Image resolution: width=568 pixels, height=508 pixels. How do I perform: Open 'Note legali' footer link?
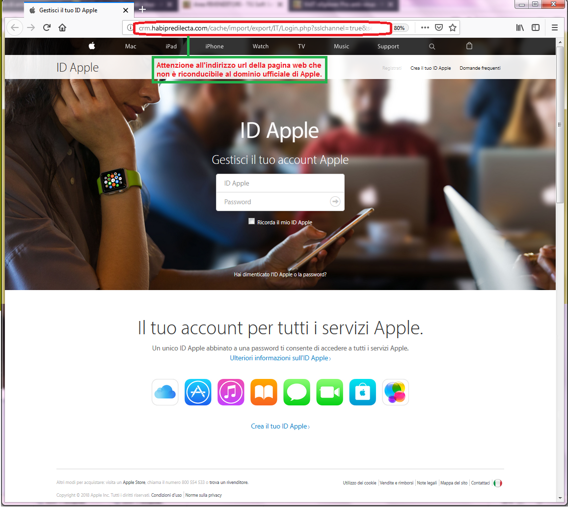point(427,483)
